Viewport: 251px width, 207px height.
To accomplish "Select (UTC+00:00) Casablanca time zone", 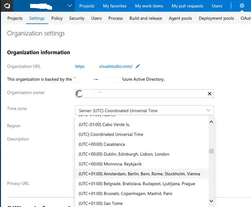I will point(102,144).
